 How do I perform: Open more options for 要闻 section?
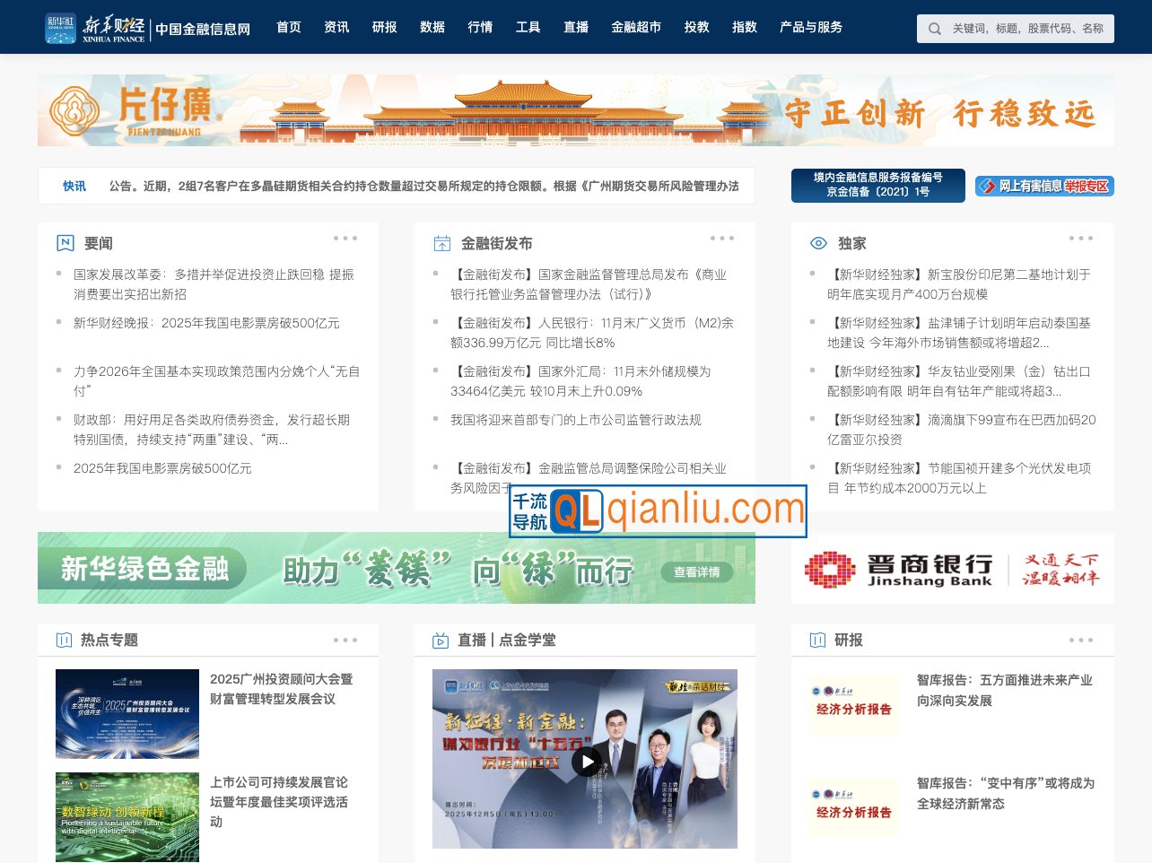[x=345, y=238]
